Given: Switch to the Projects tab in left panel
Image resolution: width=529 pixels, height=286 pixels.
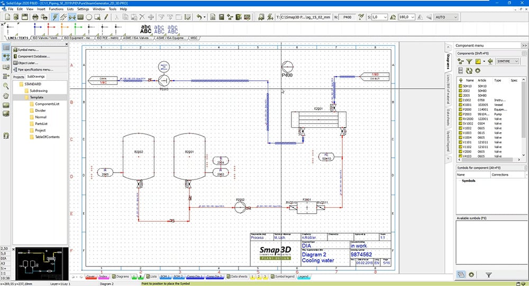Looking at the screenshot, I should [19, 77].
